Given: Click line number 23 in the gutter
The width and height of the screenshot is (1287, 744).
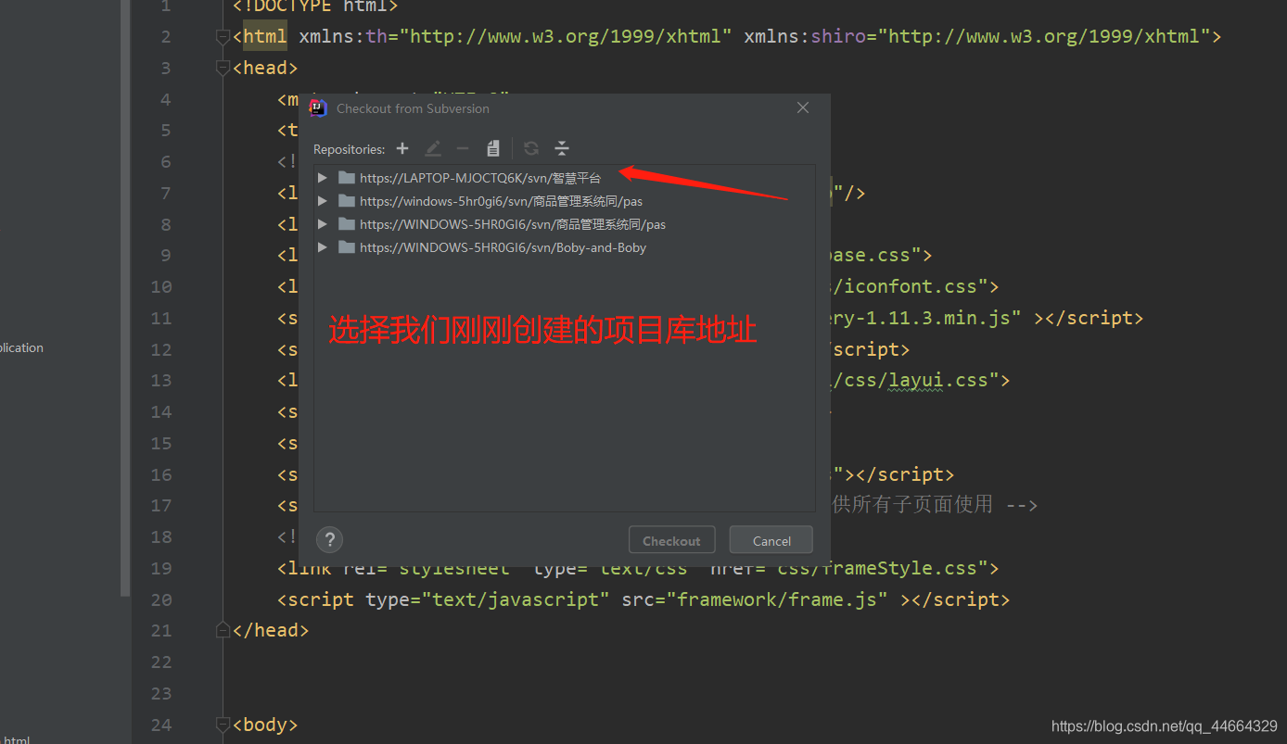Looking at the screenshot, I should (x=161, y=693).
